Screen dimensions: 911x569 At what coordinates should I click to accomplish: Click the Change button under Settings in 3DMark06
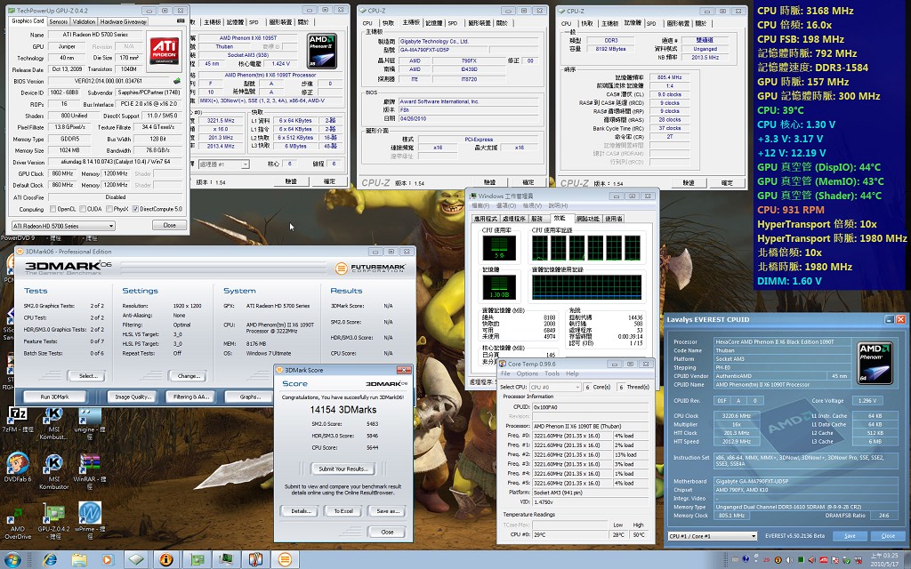(189, 376)
